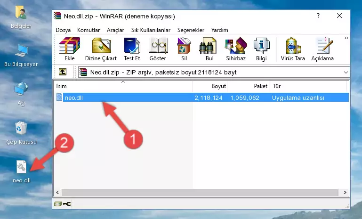This screenshot has width=362, height=219.
Task: Select the neo.dll file on the desktop
Action: [22, 171]
